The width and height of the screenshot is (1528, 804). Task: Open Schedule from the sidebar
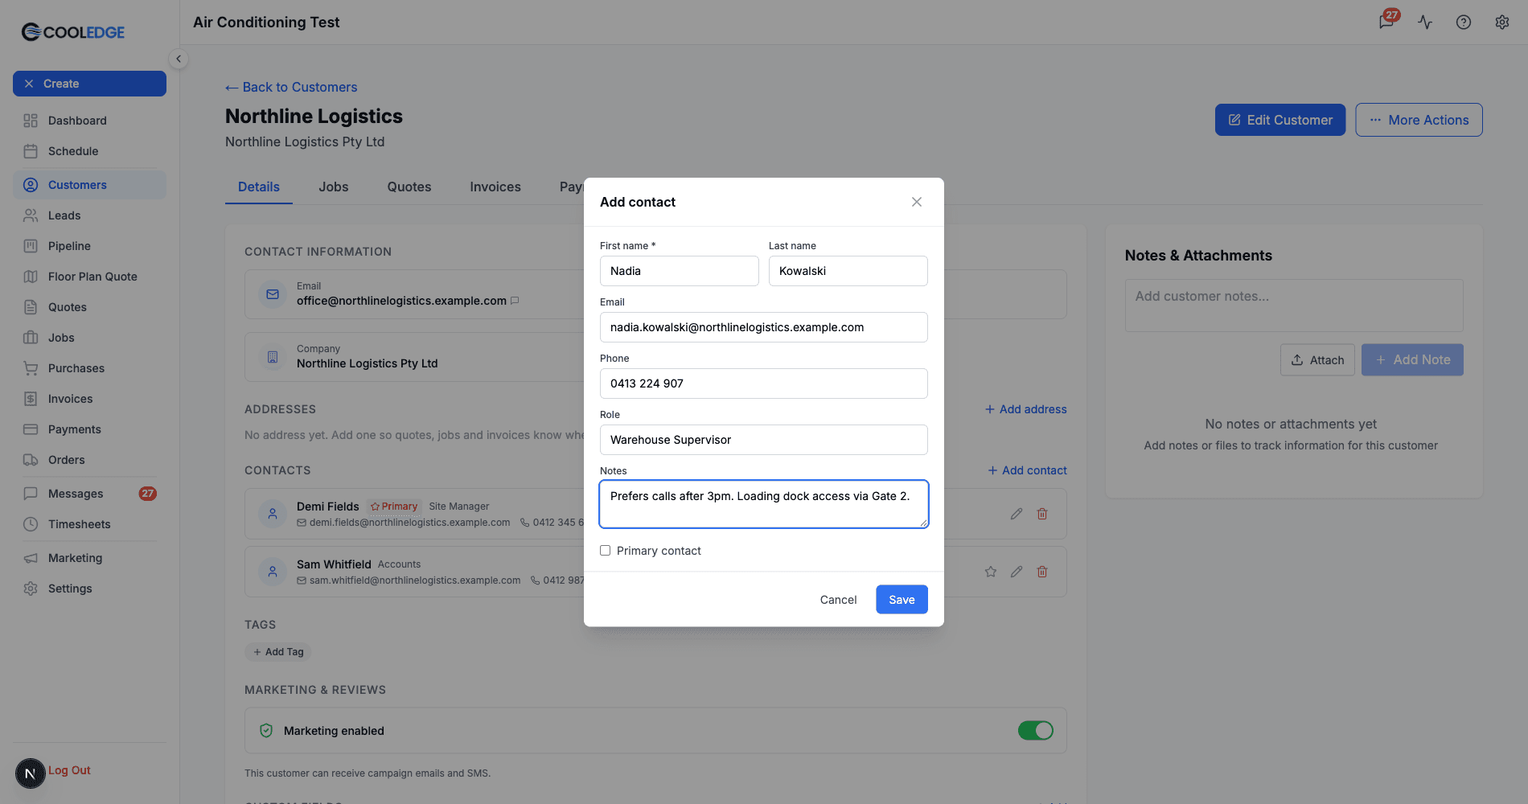tap(89, 151)
